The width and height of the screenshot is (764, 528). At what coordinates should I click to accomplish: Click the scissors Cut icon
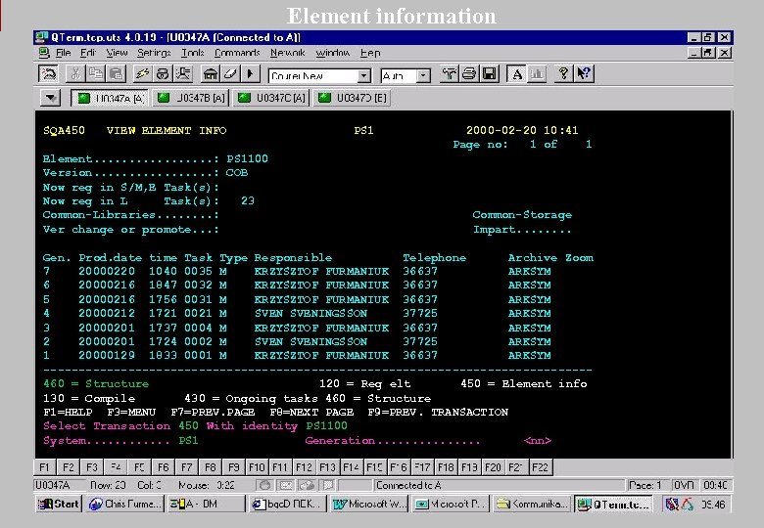(75, 74)
